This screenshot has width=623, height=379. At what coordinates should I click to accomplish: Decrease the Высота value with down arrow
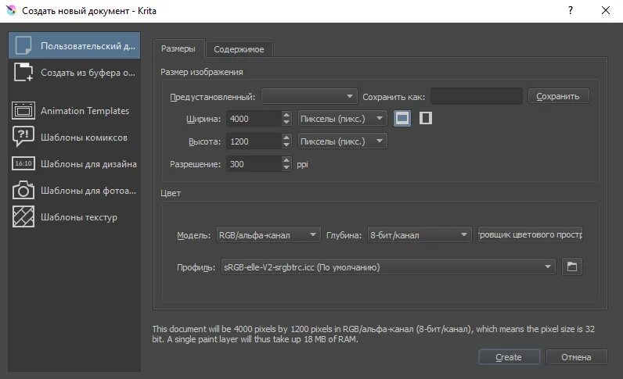tap(286, 145)
